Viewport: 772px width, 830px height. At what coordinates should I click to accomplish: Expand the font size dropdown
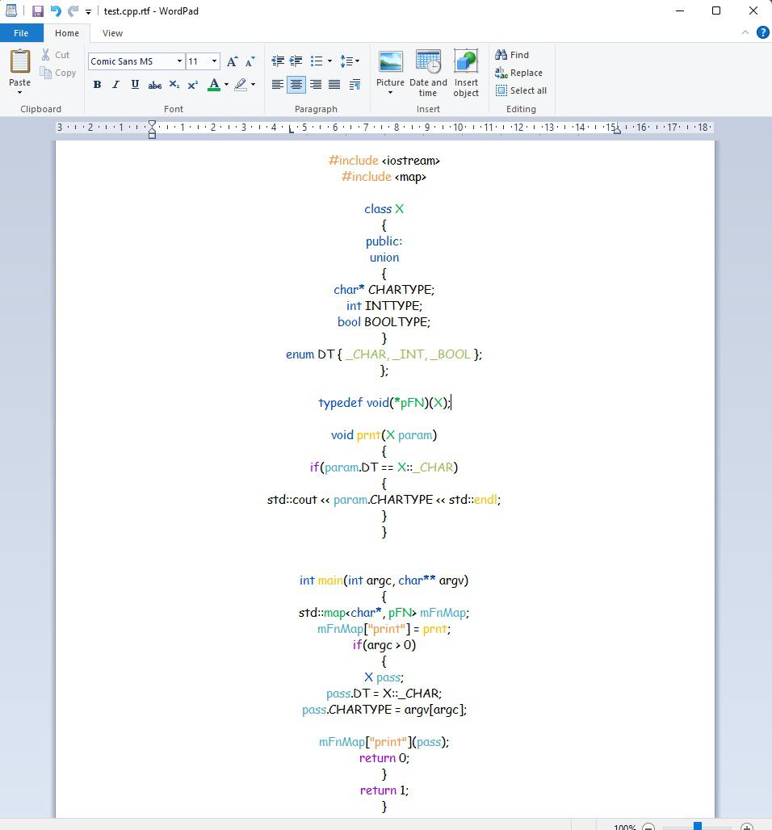(214, 61)
